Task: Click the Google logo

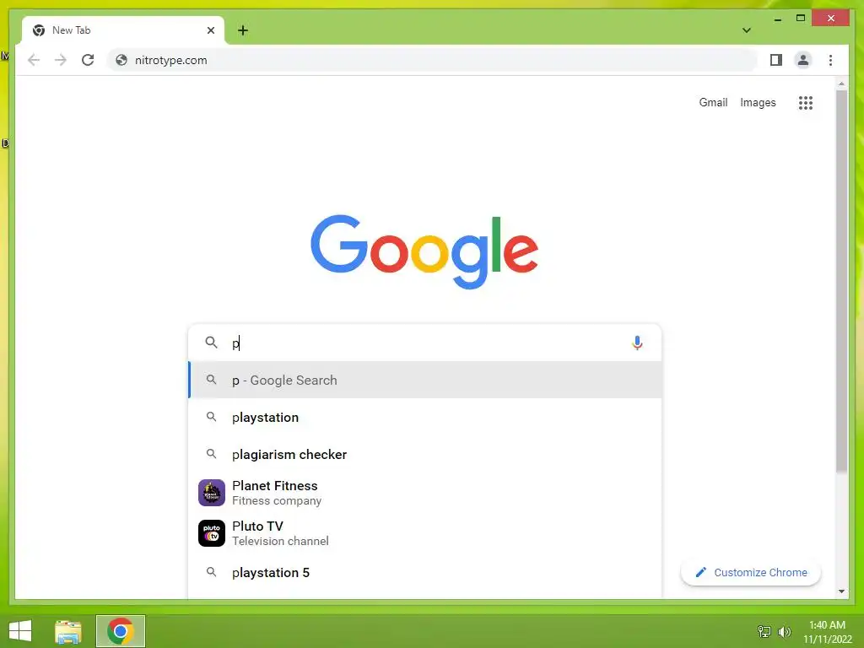Action: 424,251
